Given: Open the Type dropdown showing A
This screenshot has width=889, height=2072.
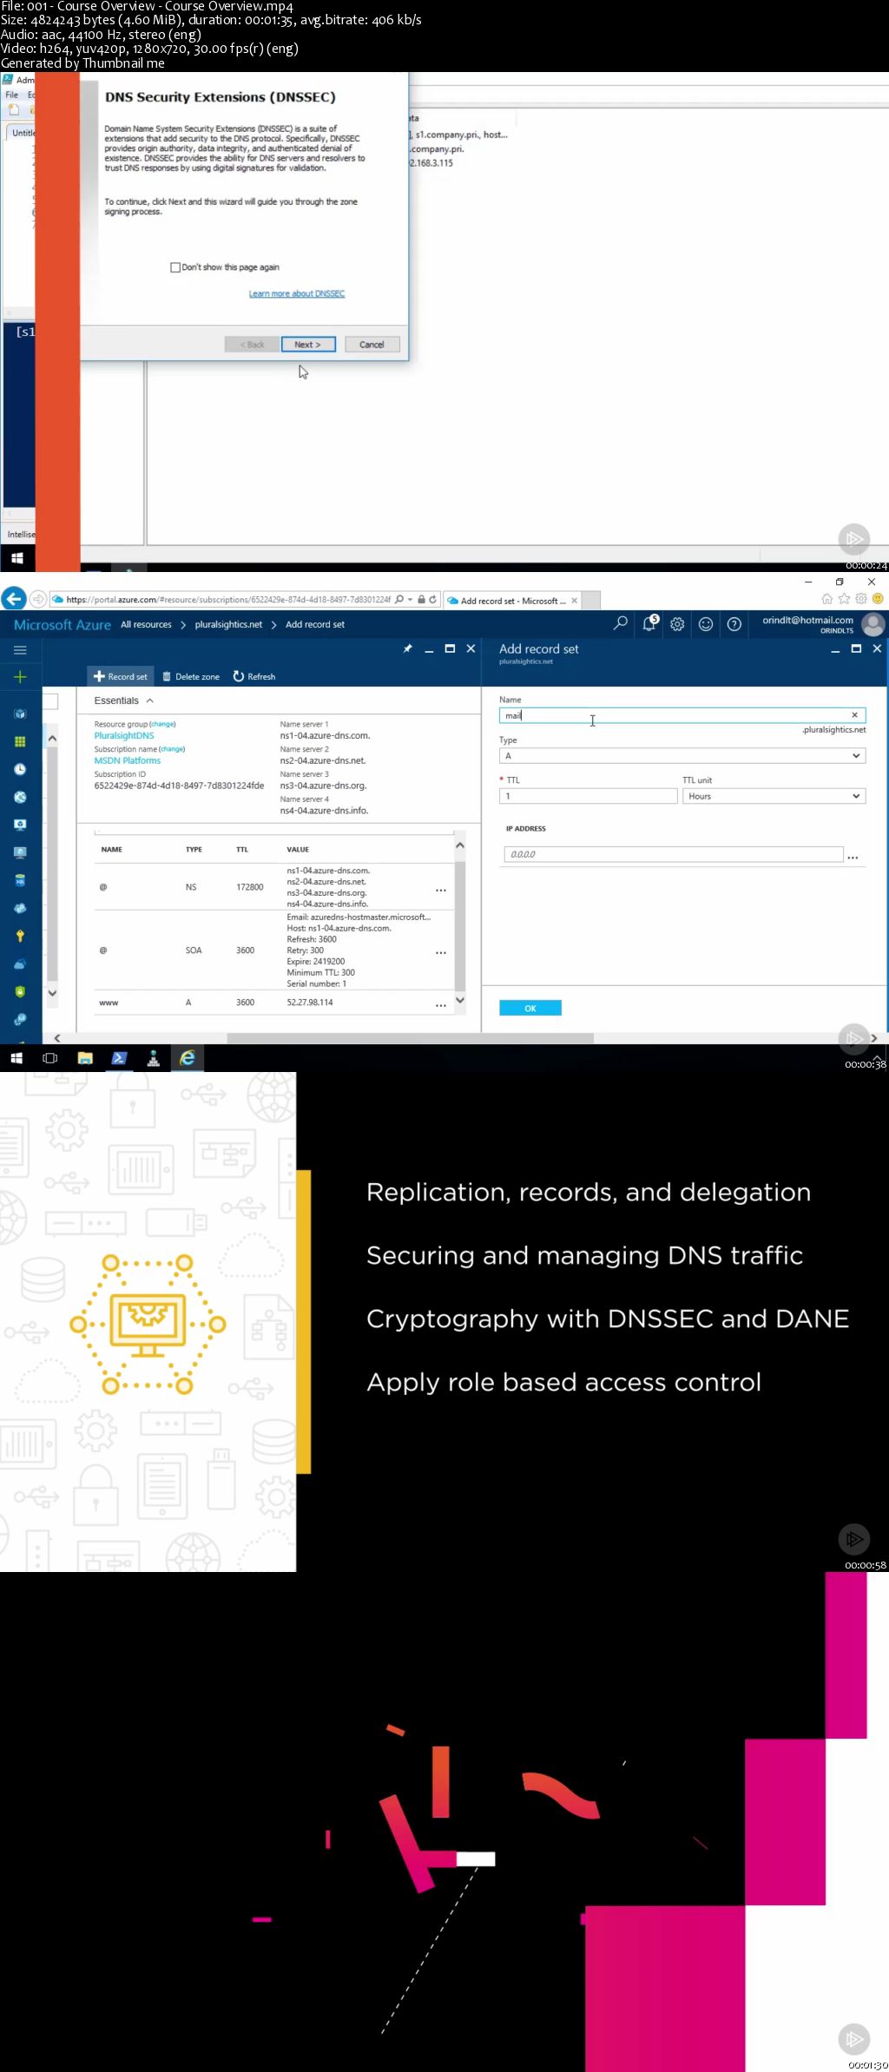Looking at the screenshot, I should click(682, 756).
